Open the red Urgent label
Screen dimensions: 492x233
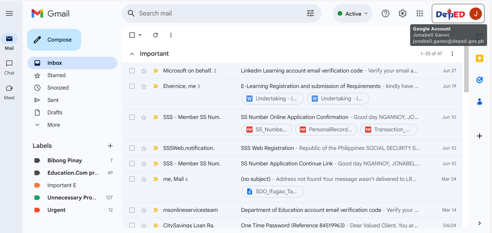click(x=56, y=210)
